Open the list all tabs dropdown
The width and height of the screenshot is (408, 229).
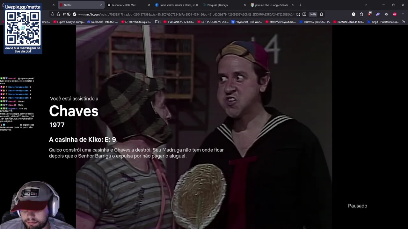366,5
